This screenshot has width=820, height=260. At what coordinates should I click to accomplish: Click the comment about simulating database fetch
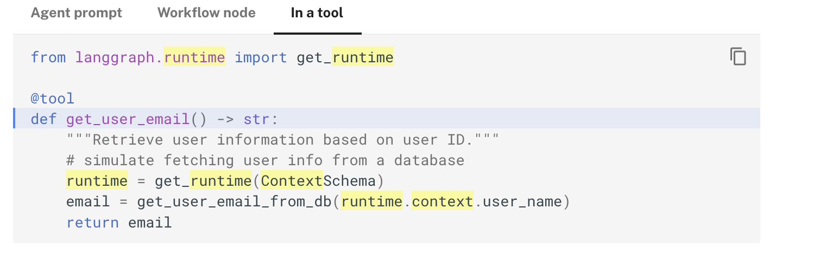point(265,160)
